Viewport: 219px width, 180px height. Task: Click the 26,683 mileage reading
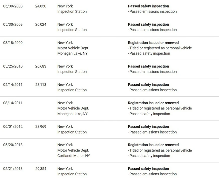click(x=41, y=66)
